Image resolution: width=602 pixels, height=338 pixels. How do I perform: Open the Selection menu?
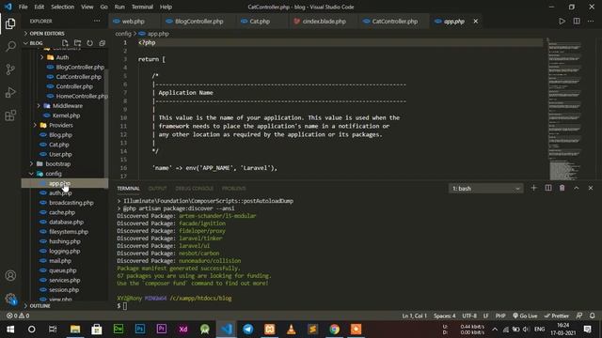tap(63, 7)
